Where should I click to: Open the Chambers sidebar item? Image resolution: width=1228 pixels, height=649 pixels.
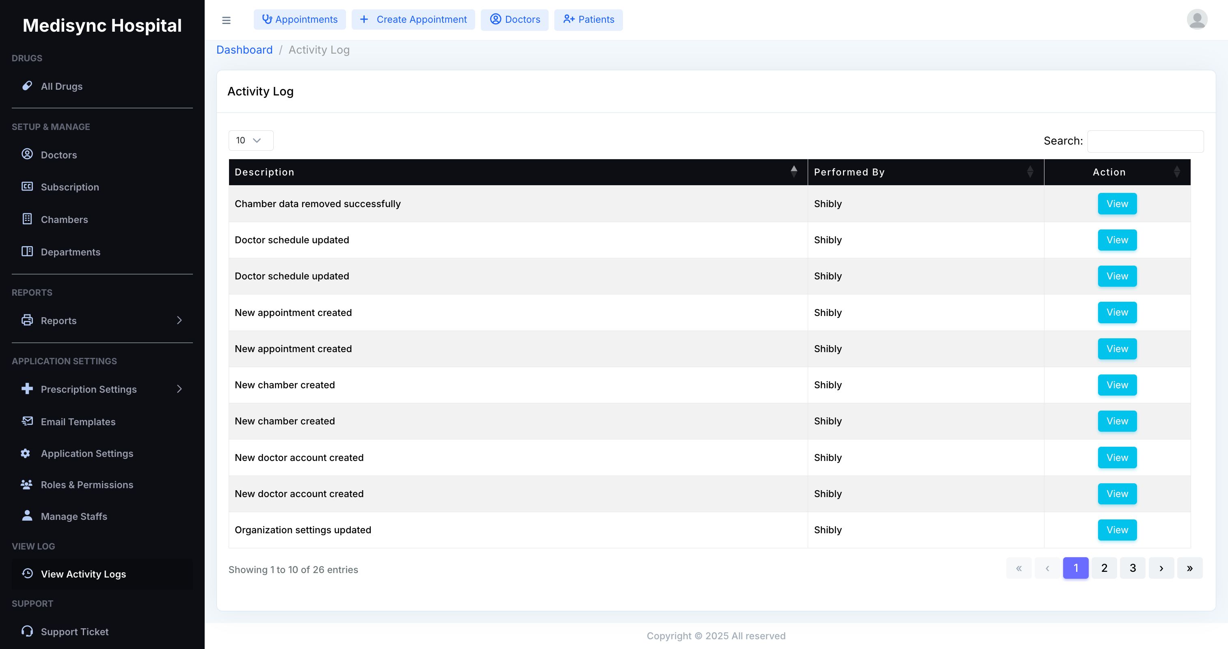pyautogui.click(x=102, y=219)
